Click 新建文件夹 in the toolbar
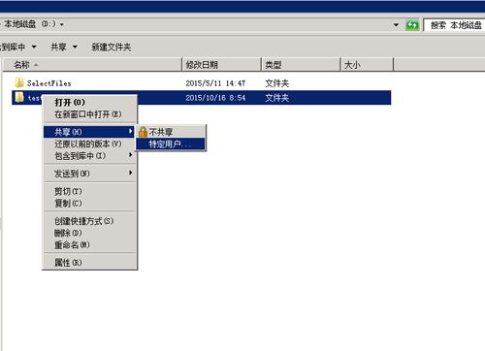The image size is (485, 351). 112,48
